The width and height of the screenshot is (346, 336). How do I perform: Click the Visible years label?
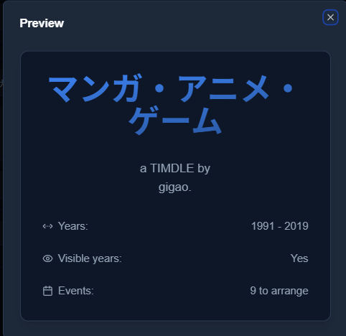(x=90, y=258)
